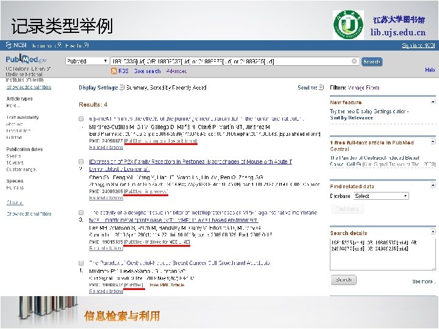
Task: Check the box for result 1
Action: (x=81, y=119)
